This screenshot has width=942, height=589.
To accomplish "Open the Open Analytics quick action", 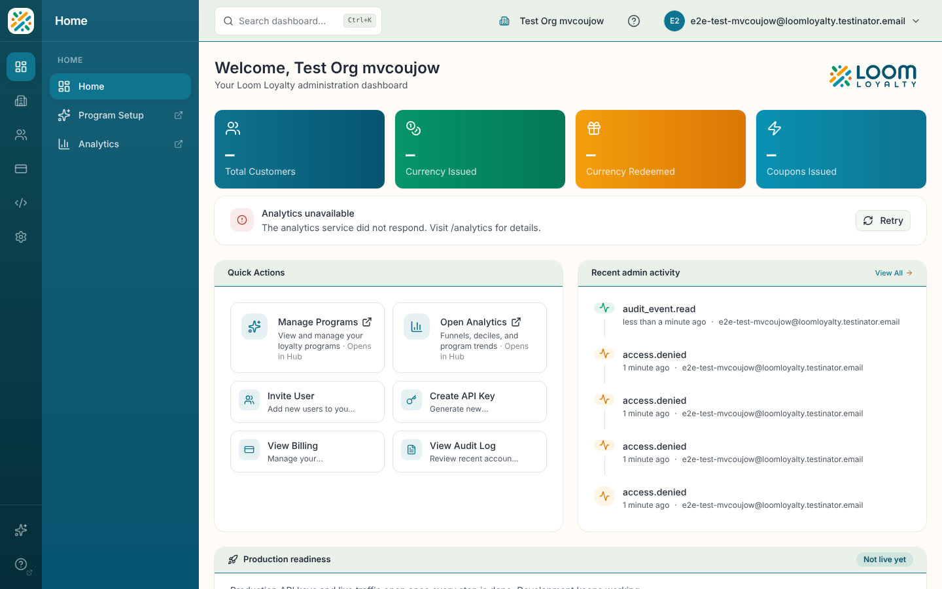I will click(470, 338).
